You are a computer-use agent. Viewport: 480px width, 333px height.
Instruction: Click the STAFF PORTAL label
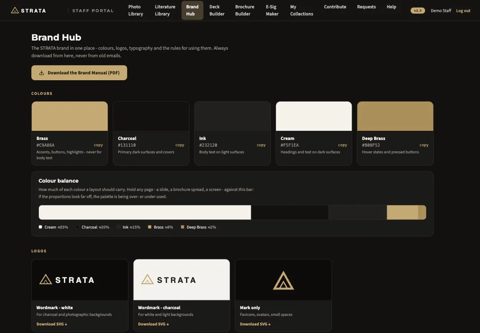point(93,11)
